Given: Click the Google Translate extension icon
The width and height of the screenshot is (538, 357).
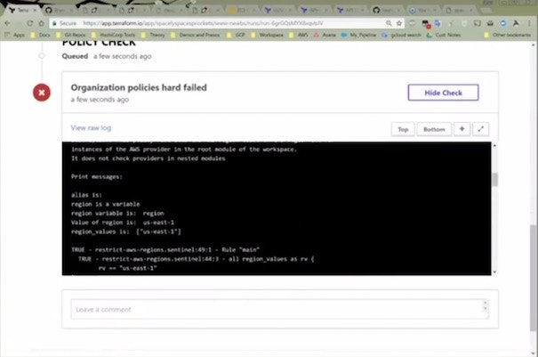Looking at the screenshot, I should point(438,23).
